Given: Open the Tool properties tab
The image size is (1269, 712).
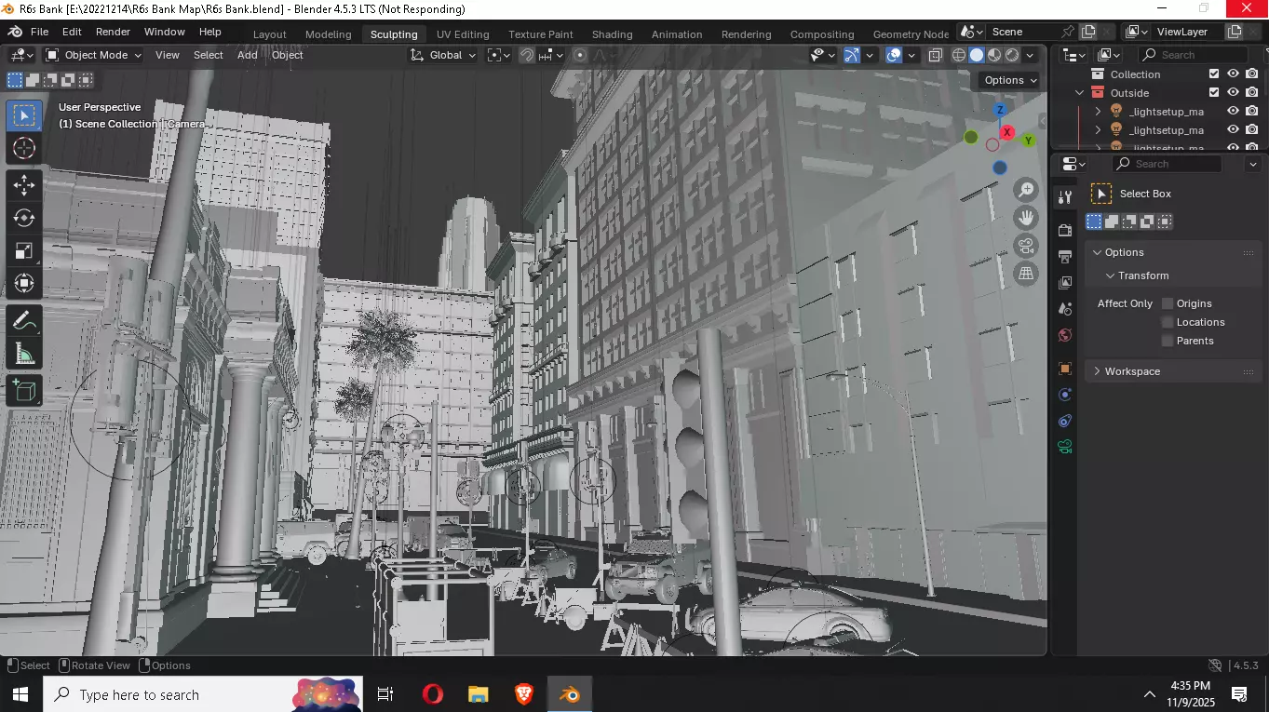Looking at the screenshot, I should click(1066, 196).
